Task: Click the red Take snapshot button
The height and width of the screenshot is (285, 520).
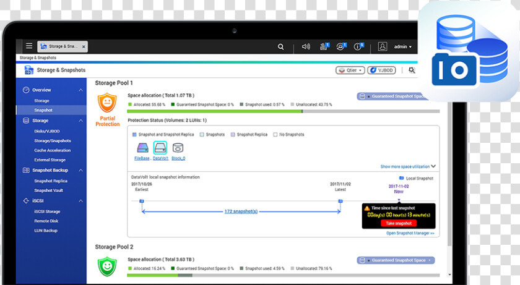Action: point(399,223)
